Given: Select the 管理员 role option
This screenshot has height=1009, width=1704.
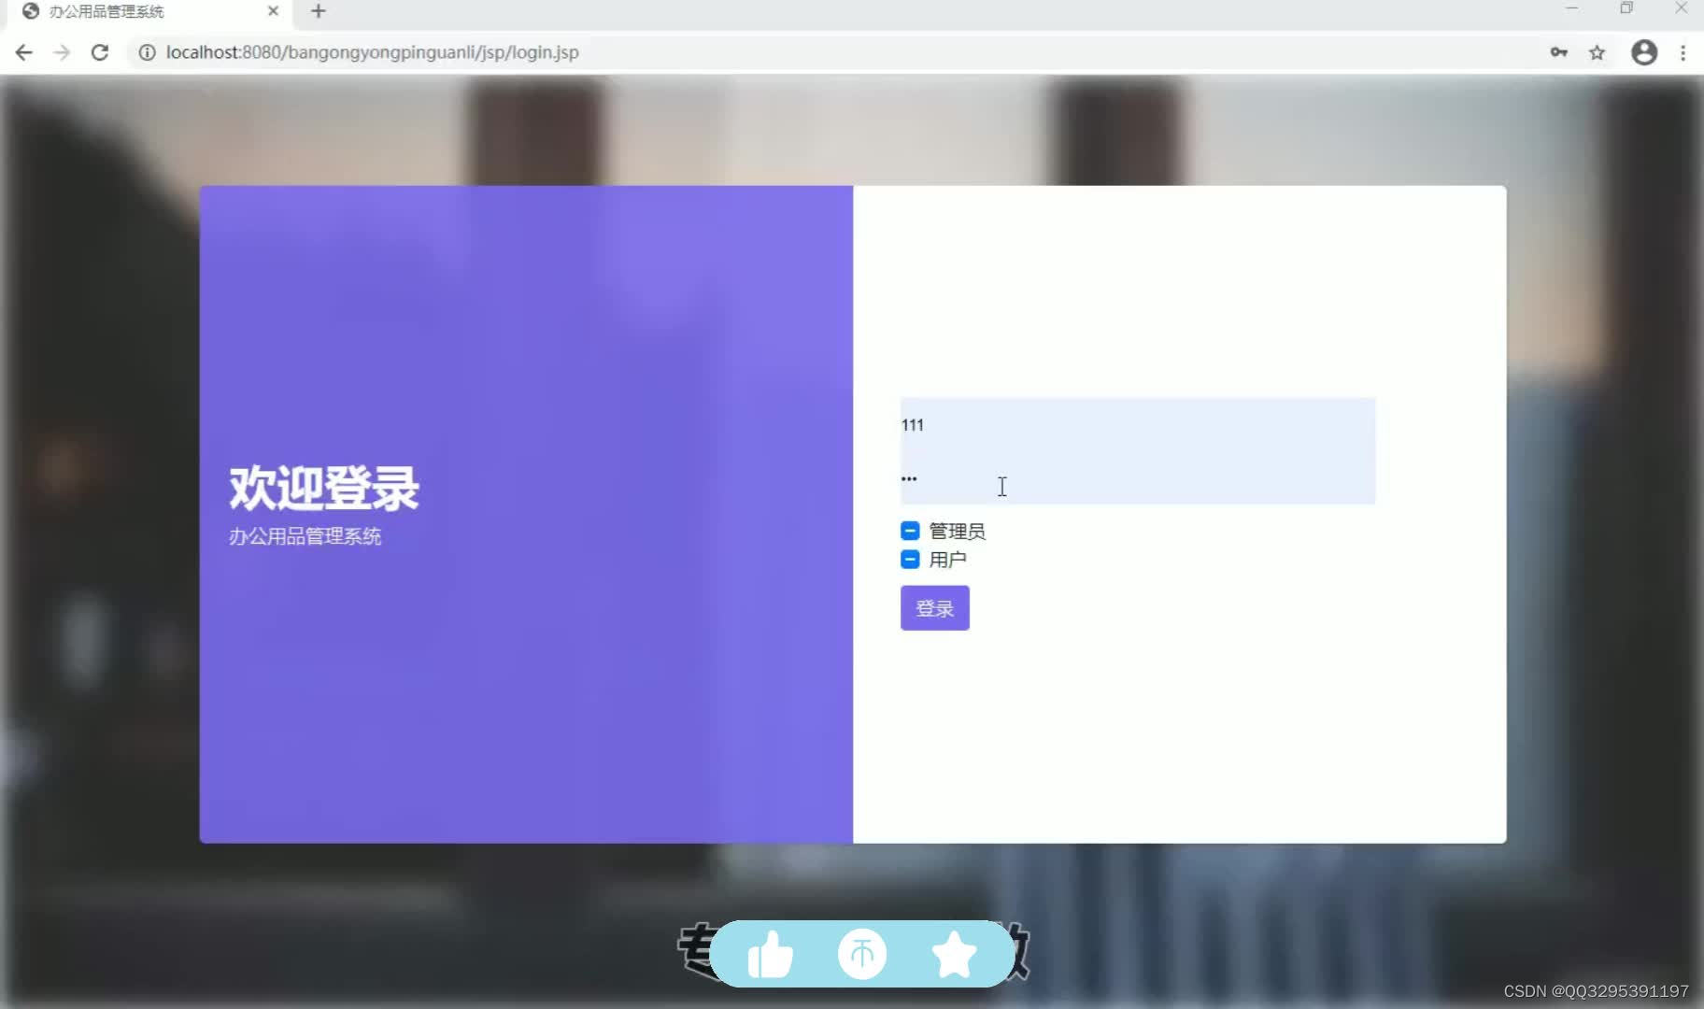Looking at the screenshot, I should [x=910, y=531].
